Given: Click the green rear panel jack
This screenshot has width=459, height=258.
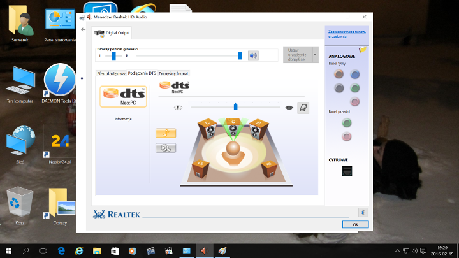Looking at the screenshot, I should click(x=355, y=88).
